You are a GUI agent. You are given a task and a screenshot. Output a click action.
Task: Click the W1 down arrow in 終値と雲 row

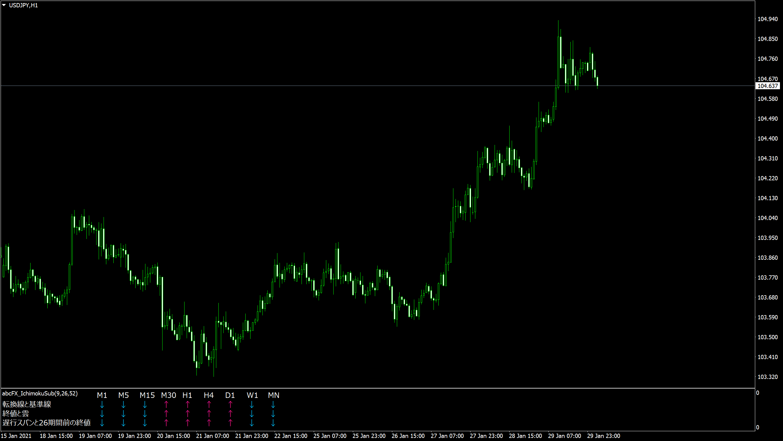[252, 414]
